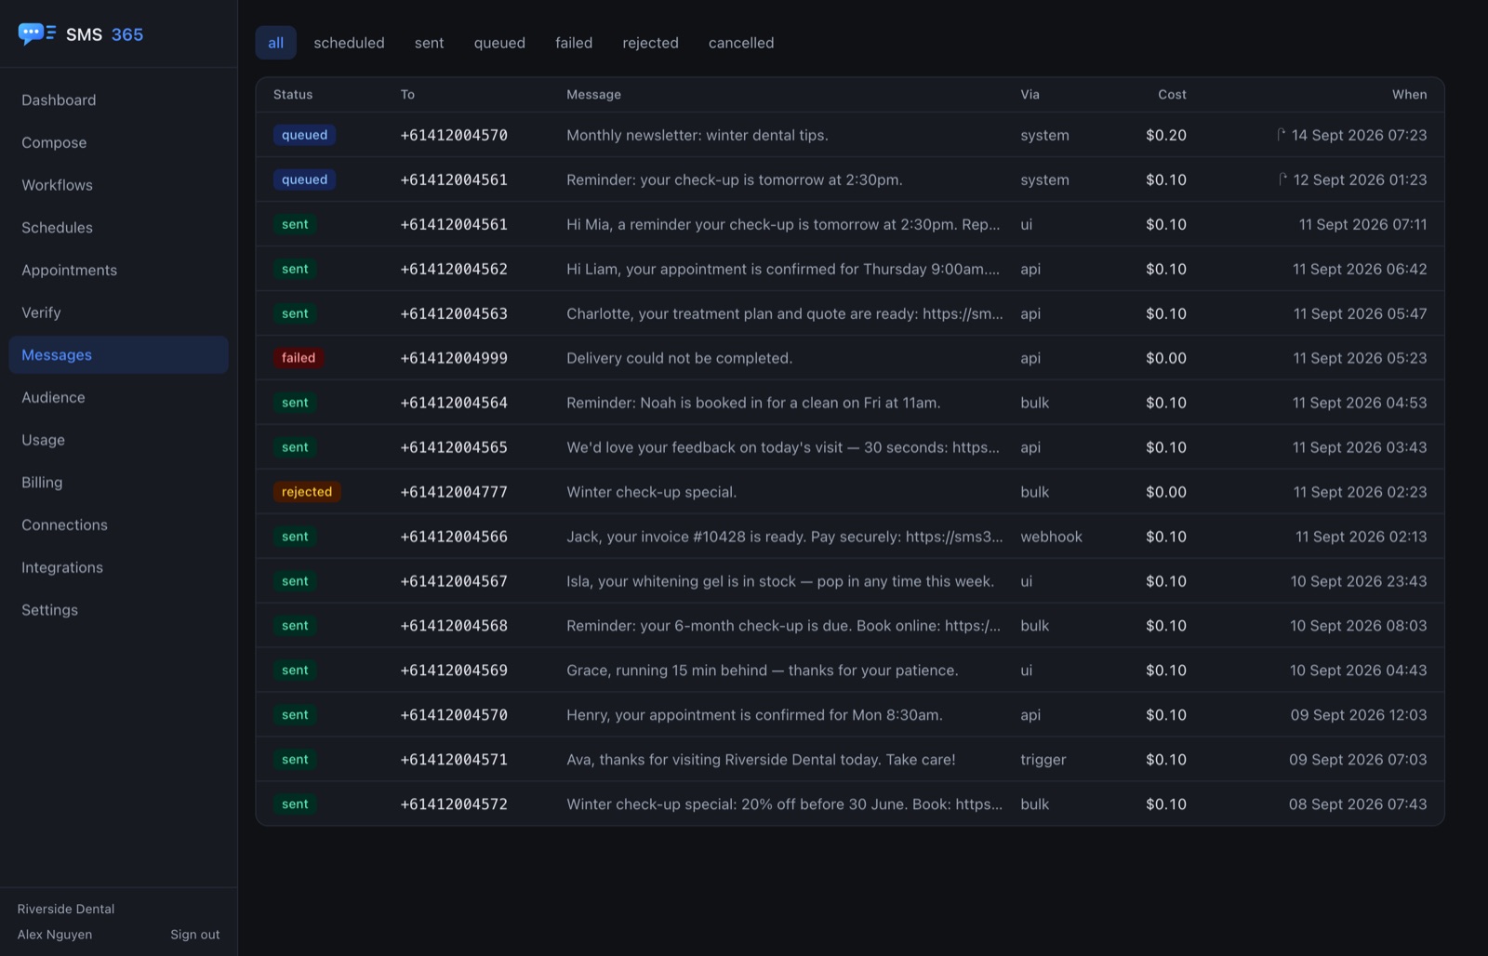
Task: Open the Workflows page
Action: point(118,185)
